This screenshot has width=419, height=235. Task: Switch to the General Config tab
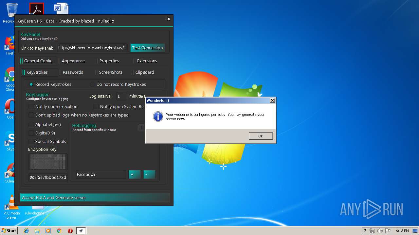click(x=38, y=61)
